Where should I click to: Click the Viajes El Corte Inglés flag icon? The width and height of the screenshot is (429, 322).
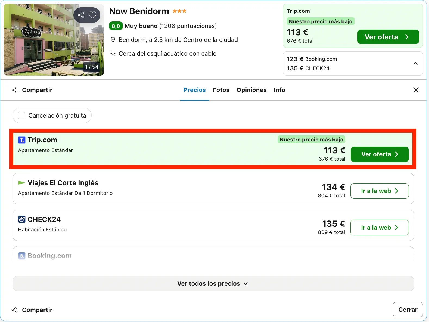point(21,183)
